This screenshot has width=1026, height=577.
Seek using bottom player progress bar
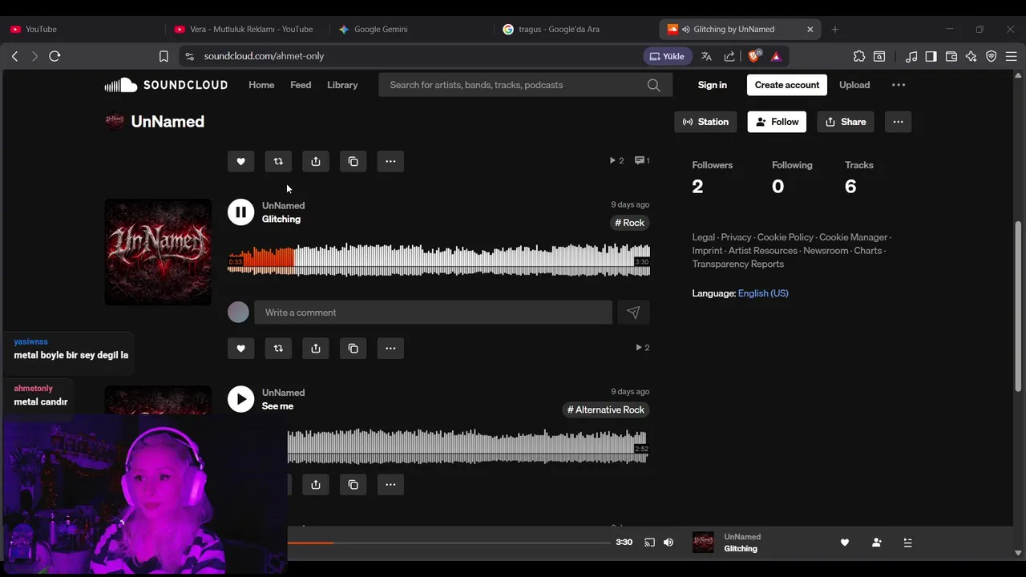(x=450, y=543)
